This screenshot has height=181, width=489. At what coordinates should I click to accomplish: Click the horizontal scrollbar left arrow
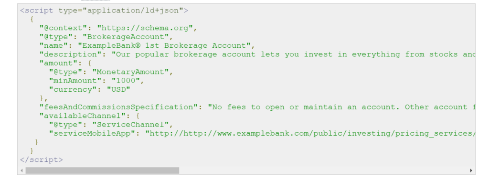(21, 170)
